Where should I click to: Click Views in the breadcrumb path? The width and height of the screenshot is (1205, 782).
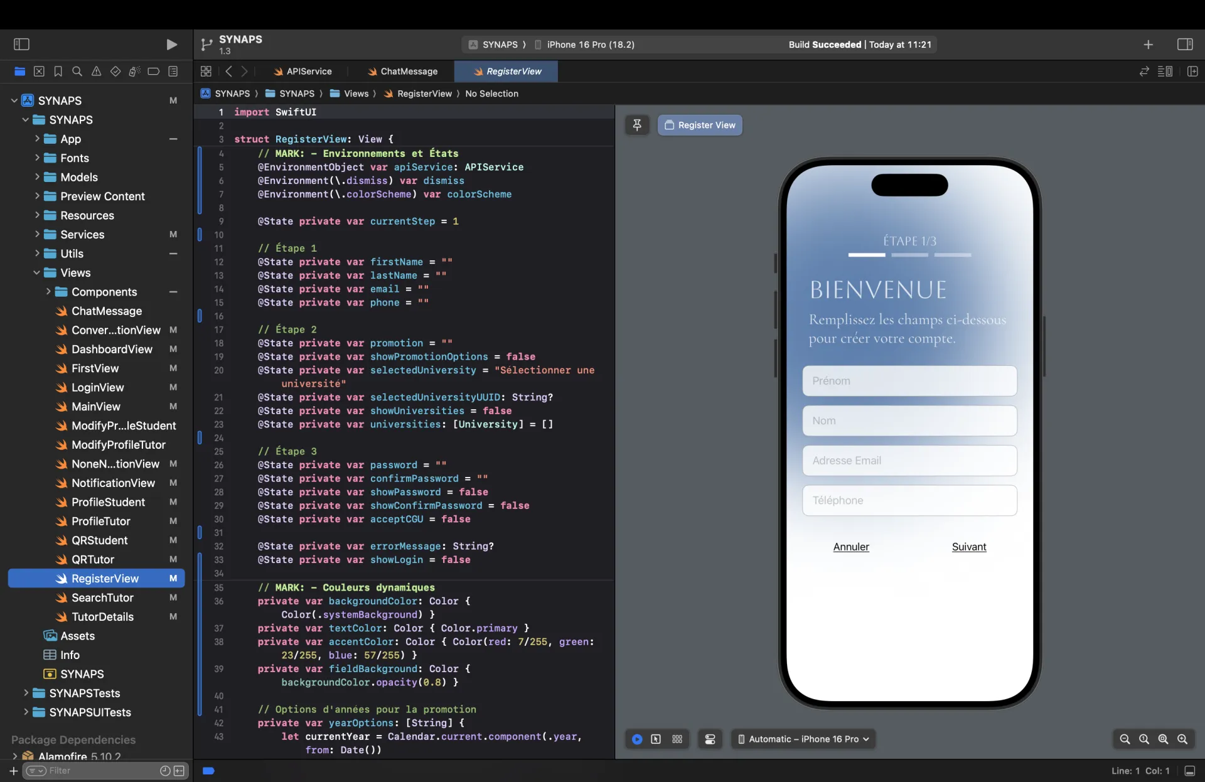(356, 94)
